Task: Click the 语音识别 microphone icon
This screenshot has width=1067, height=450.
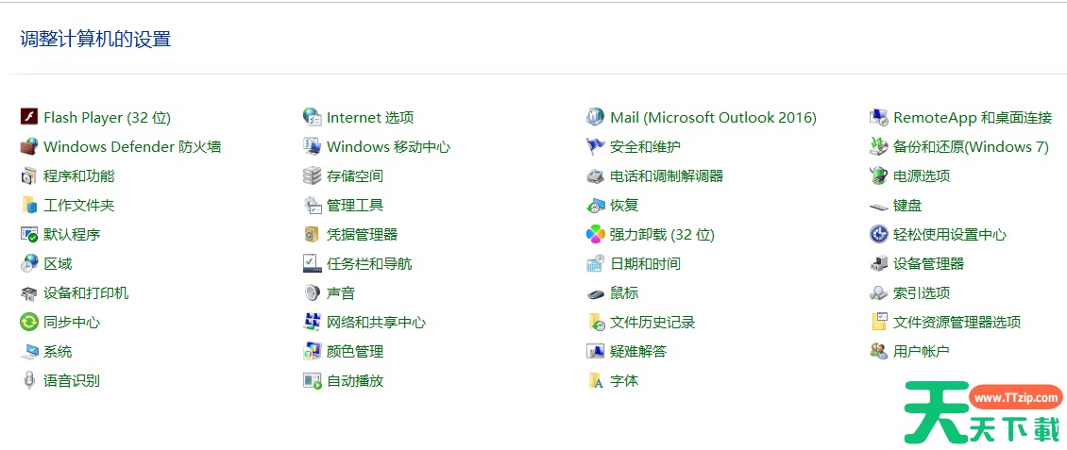Action: coord(28,380)
